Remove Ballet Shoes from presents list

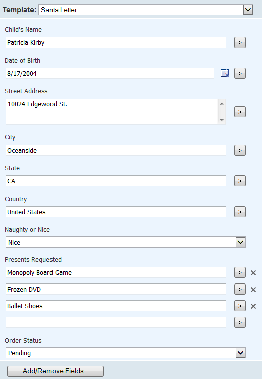click(x=253, y=306)
